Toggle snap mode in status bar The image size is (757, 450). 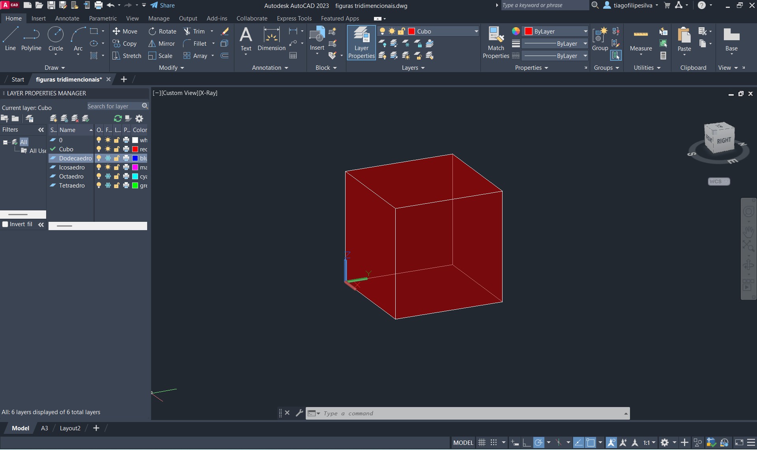(x=493, y=443)
